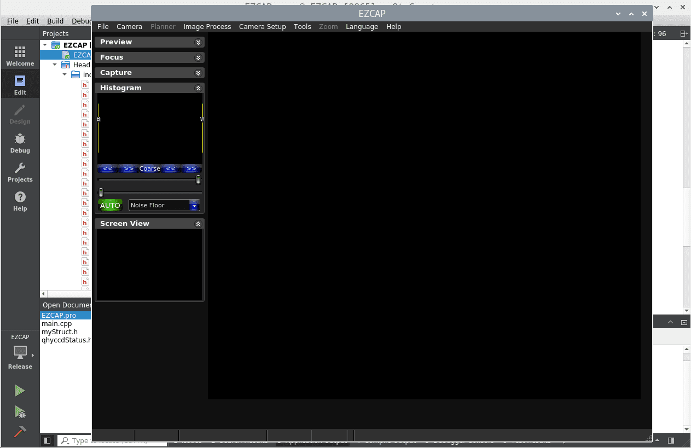Click the Coarse label in histogram controls
This screenshot has width=691, height=448.
(149, 169)
